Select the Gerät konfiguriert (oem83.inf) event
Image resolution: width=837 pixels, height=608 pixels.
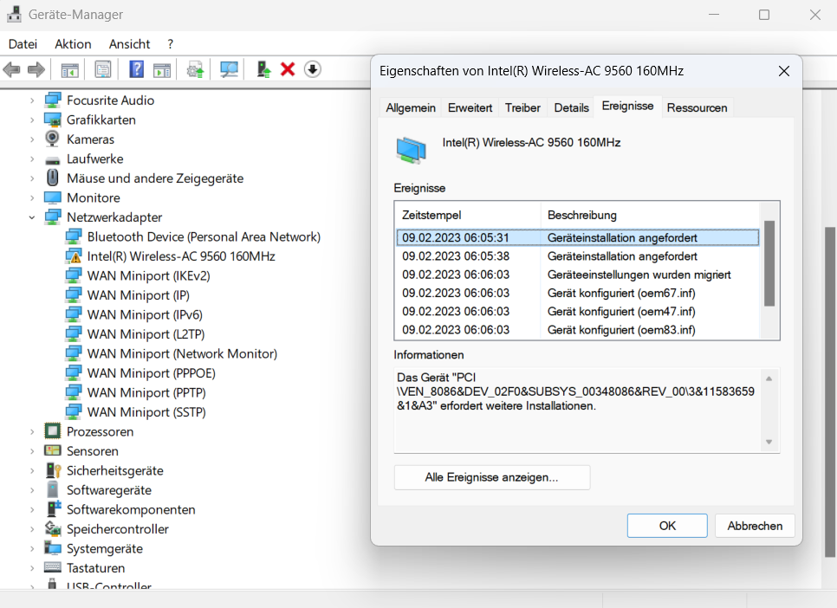click(x=578, y=330)
